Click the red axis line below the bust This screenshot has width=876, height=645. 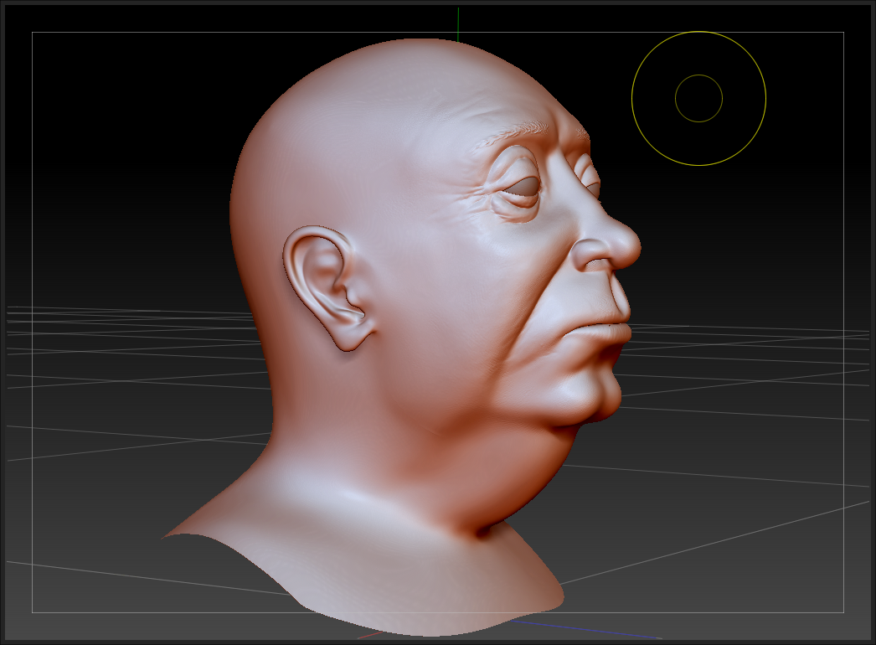368,635
